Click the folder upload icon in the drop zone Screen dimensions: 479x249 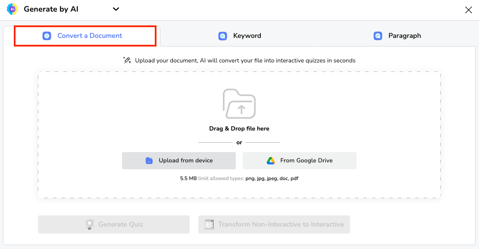(x=239, y=103)
